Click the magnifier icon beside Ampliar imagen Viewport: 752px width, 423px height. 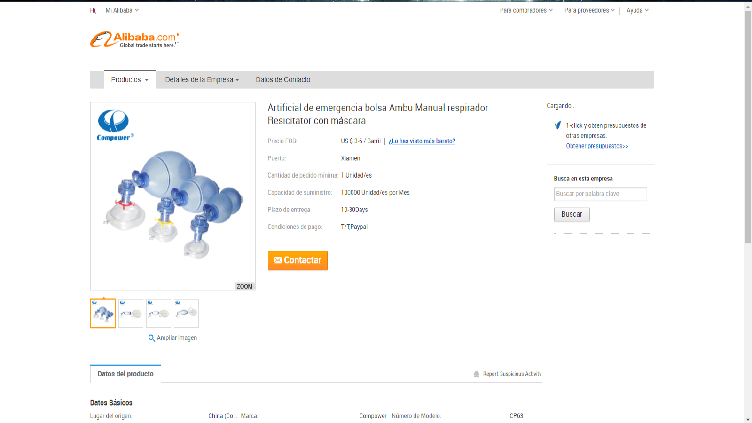click(151, 338)
